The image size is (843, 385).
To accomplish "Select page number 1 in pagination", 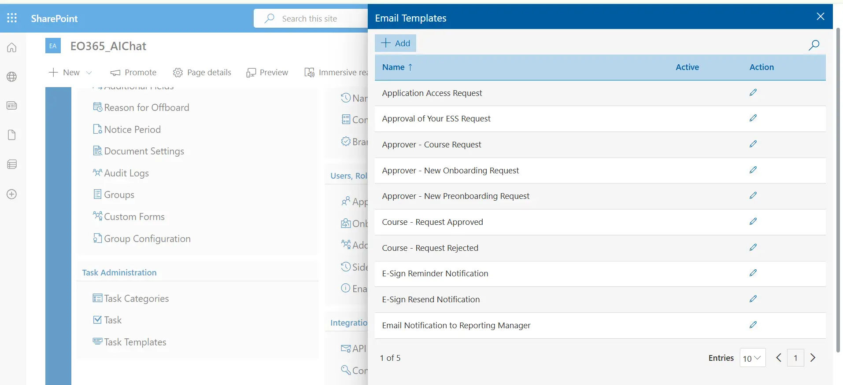I will pyautogui.click(x=795, y=358).
